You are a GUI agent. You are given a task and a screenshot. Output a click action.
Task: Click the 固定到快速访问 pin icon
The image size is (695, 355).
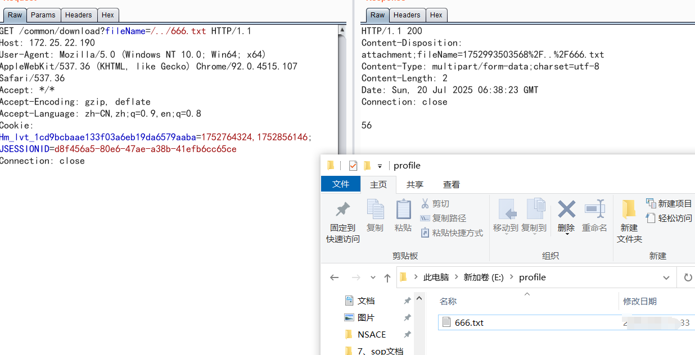(342, 210)
